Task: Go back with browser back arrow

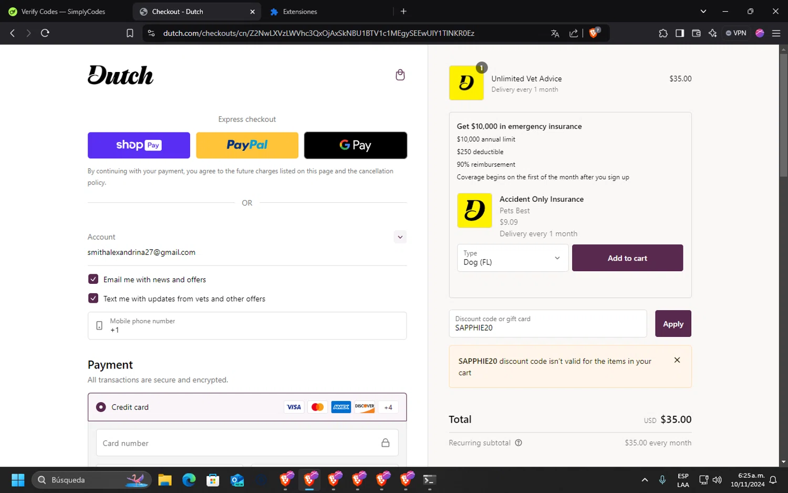Action: click(x=13, y=33)
